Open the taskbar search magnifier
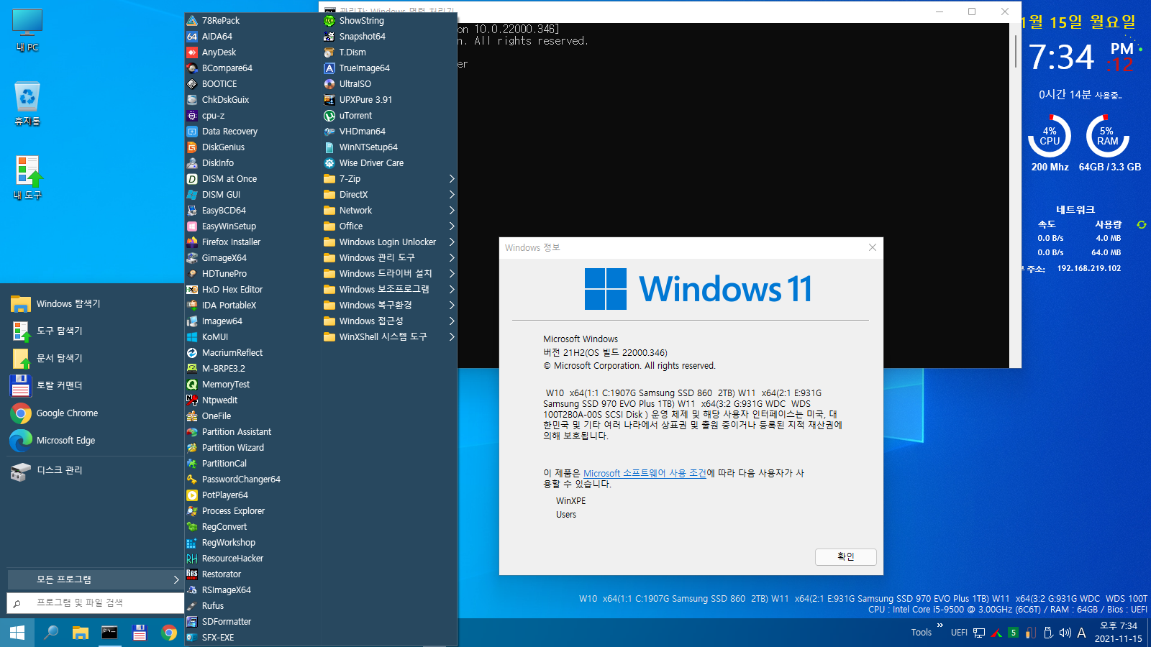Image resolution: width=1151 pixels, height=647 pixels. coord(51,633)
